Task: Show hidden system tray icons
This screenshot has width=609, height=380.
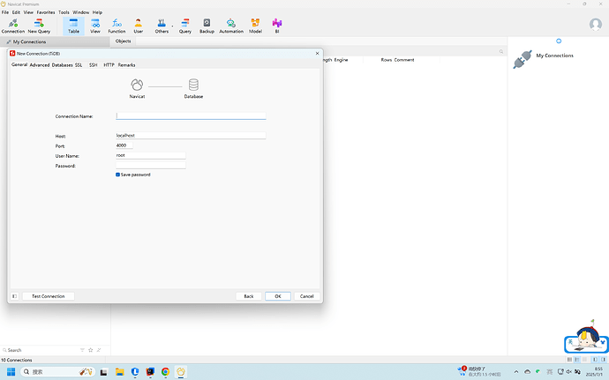Action: pyautogui.click(x=516, y=372)
